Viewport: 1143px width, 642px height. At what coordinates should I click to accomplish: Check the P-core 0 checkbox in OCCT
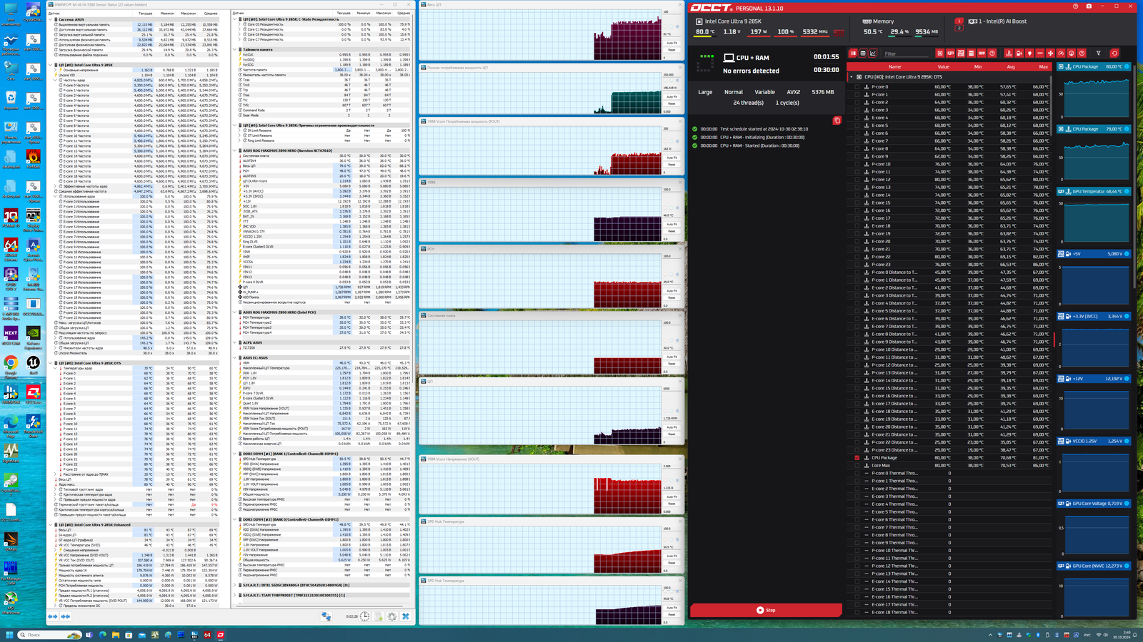[857, 86]
